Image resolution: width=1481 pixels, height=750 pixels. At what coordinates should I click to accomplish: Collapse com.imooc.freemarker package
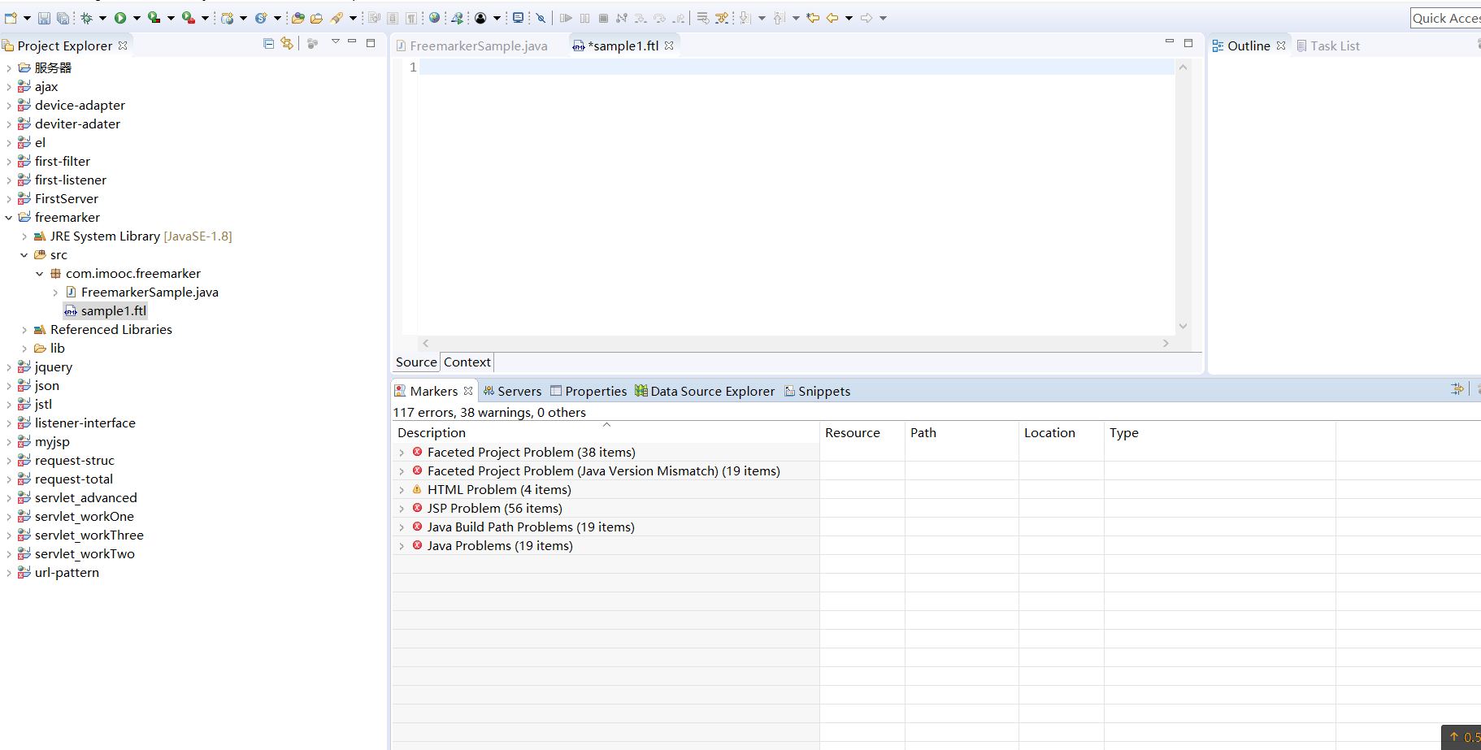click(x=40, y=274)
